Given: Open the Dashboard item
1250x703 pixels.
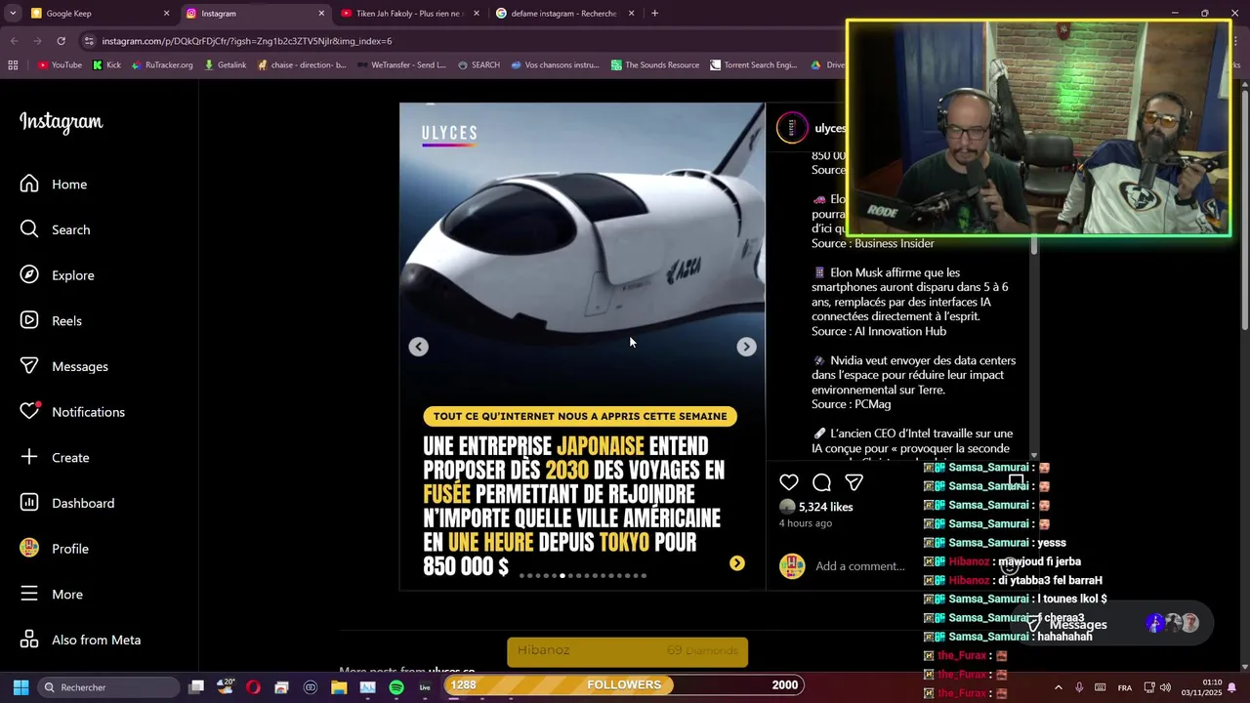Looking at the screenshot, I should click(x=67, y=503).
